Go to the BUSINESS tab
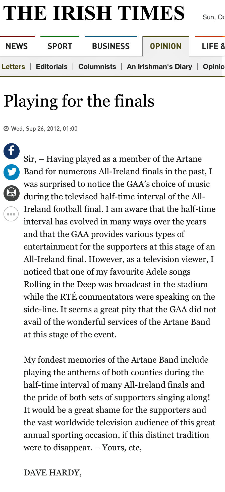 111,46
